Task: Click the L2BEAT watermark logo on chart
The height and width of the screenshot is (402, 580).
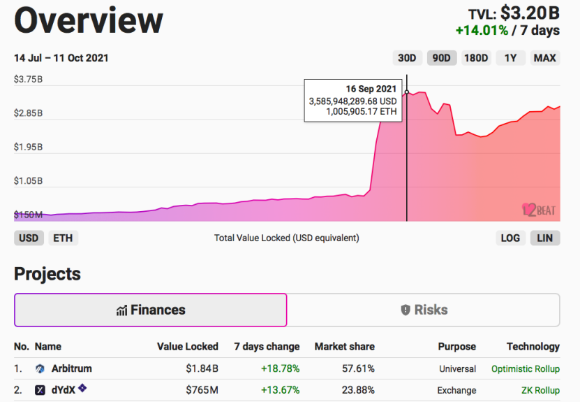Action: pyautogui.click(x=539, y=210)
